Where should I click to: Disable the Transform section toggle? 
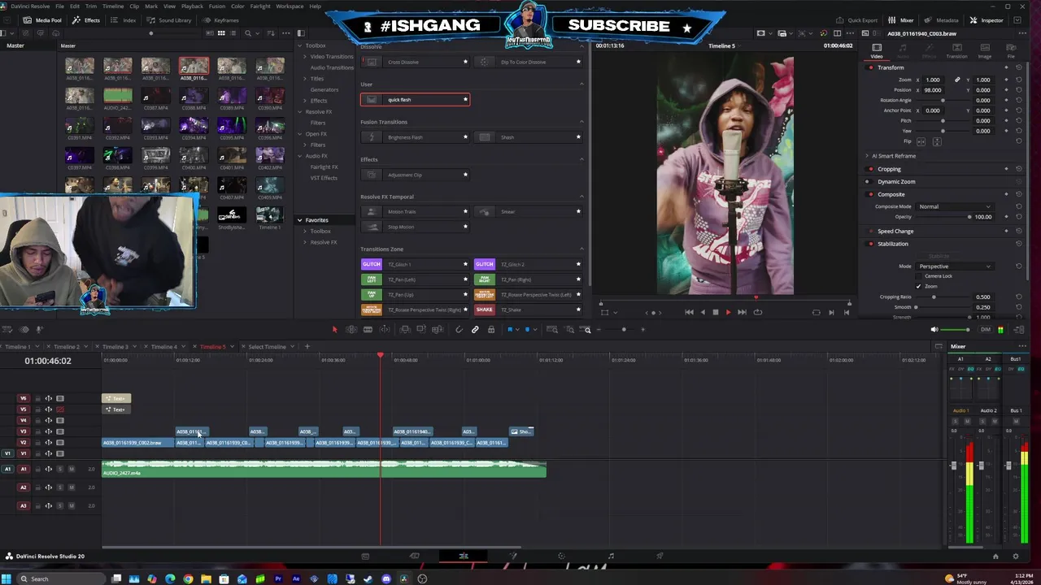pyautogui.click(x=871, y=67)
